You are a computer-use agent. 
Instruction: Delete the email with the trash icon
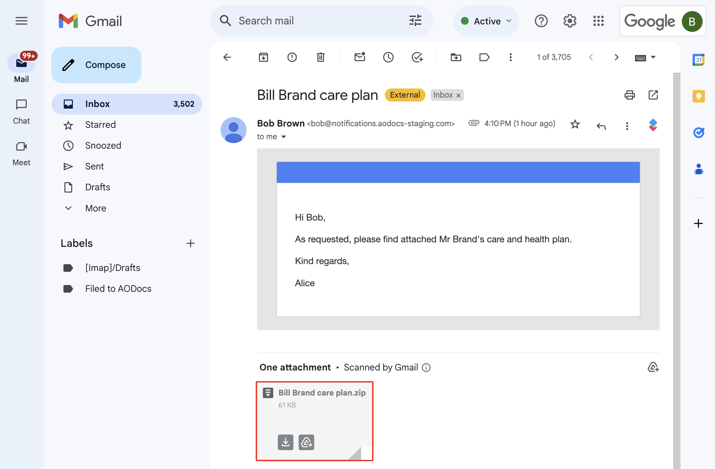(321, 57)
